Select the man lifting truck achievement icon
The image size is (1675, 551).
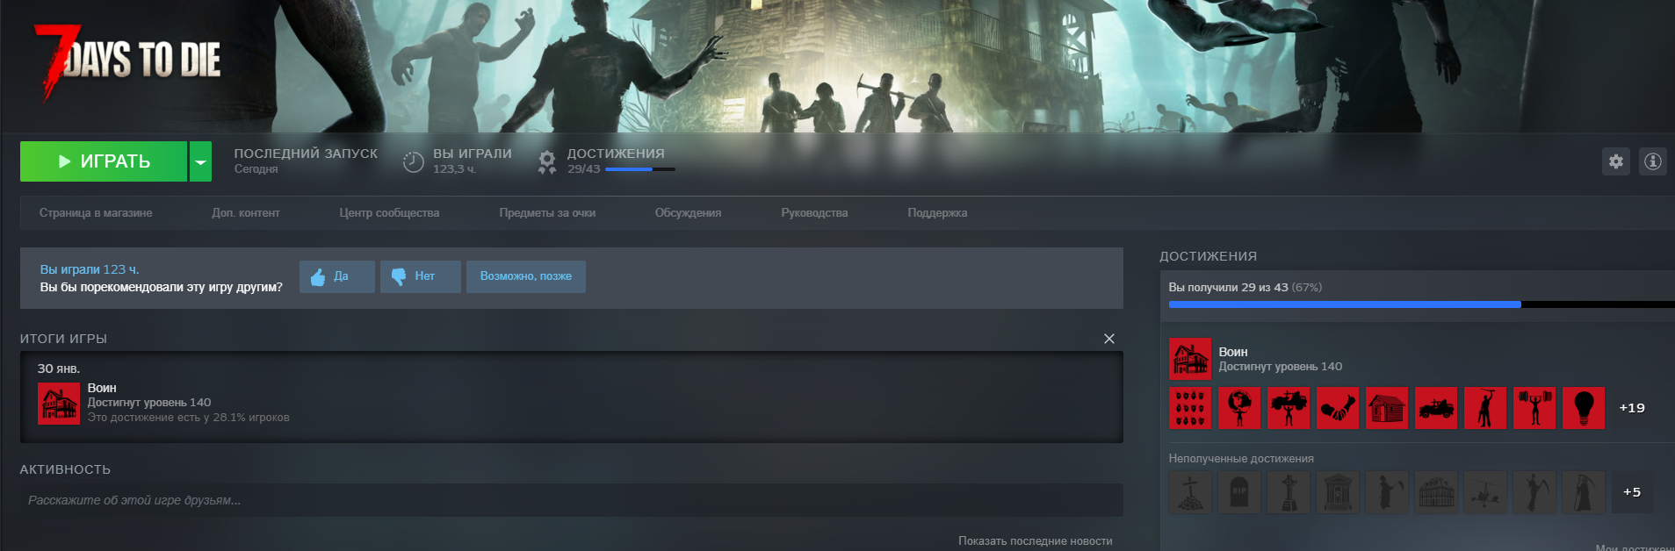point(1289,408)
